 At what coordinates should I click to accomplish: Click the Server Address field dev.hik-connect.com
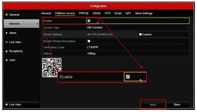pyautogui.click(x=112, y=34)
